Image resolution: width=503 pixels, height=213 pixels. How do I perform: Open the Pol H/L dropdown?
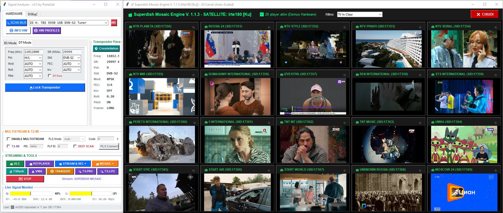pos(33,58)
